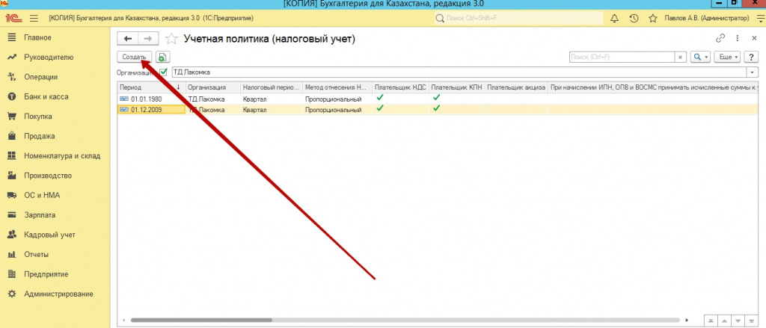Viewport: 766px width, 328px height.
Task: Jump to the first list row button
Action: click(x=711, y=321)
